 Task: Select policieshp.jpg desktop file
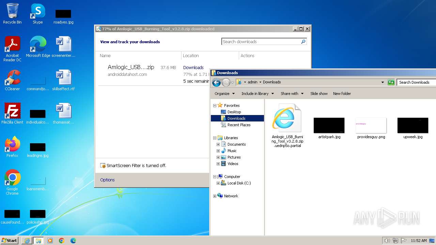(38, 217)
